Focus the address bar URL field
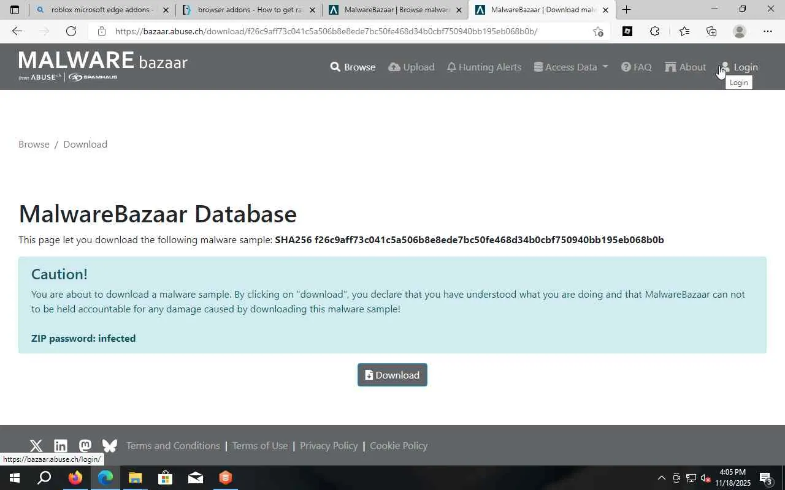The image size is (785, 490). (x=350, y=31)
